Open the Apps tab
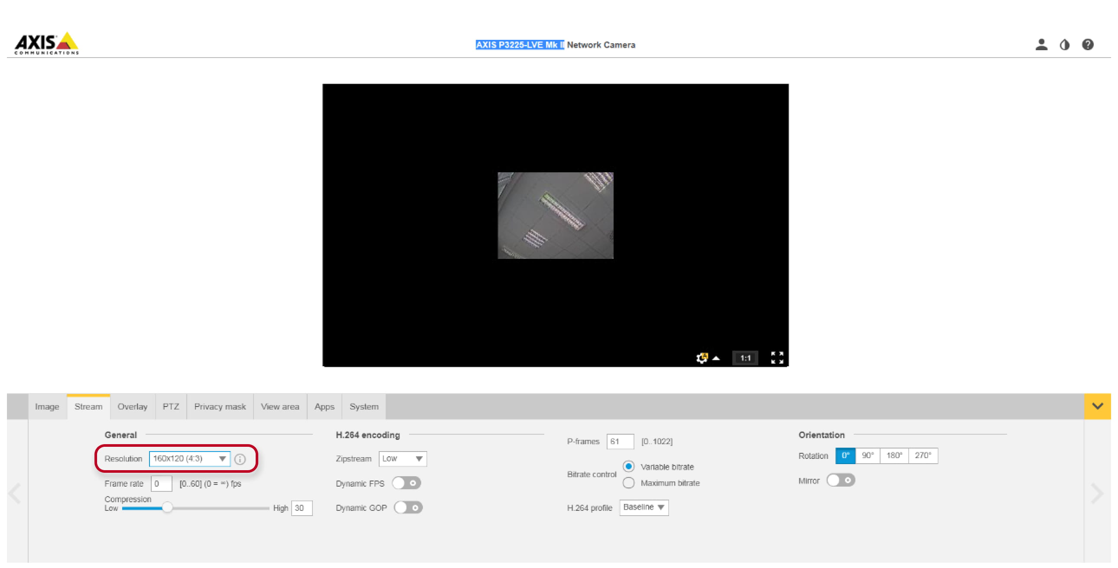This screenshot has width=1118, height=568. point(325,407)
